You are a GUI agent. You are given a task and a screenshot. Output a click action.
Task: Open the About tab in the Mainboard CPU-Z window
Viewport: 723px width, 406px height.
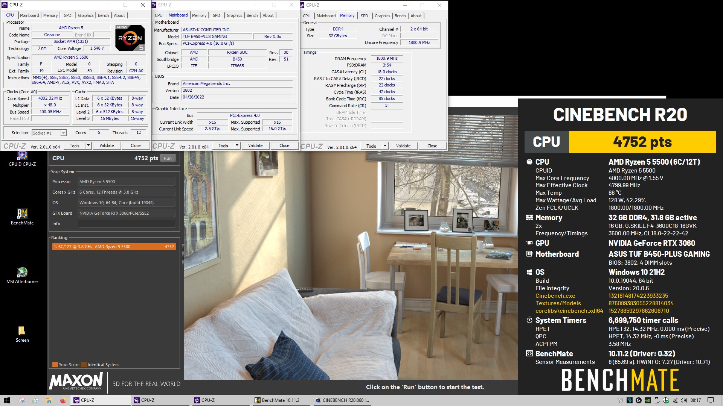pyautogui.click(x=268, y=15)
